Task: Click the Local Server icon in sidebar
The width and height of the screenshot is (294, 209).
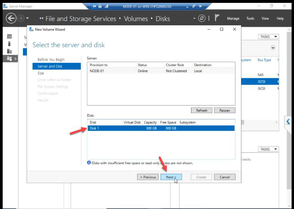Action: point(9,44)
